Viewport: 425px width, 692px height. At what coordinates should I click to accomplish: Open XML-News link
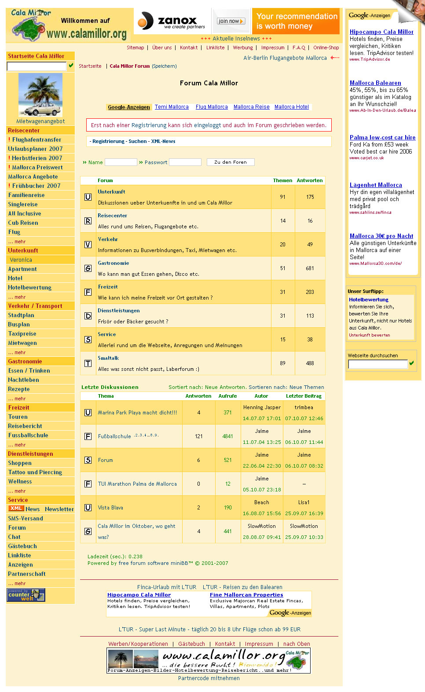(x=163, y=141)
